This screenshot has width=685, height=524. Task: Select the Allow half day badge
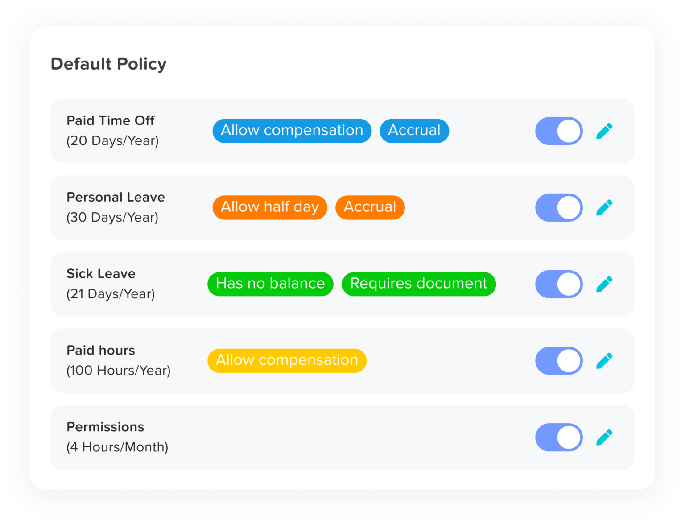(269, 207)
